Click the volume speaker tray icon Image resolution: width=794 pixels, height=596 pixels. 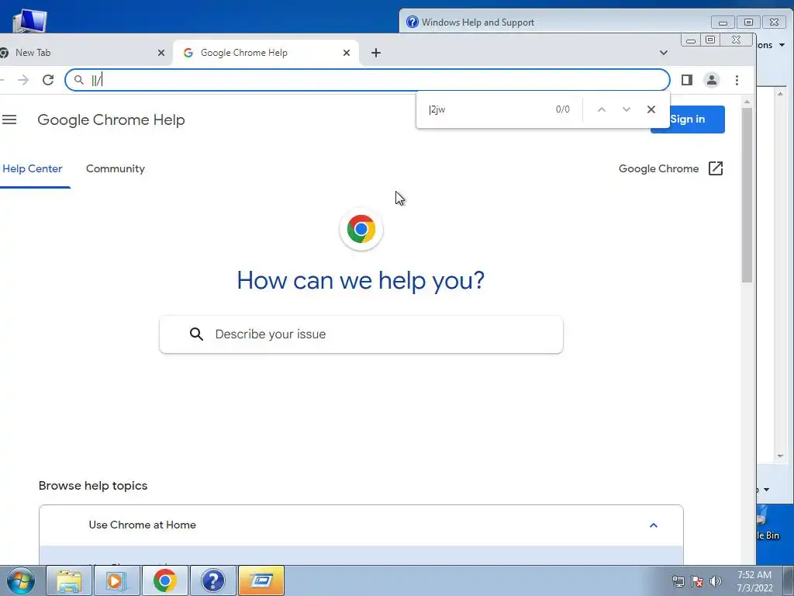(x=716, y=581)
